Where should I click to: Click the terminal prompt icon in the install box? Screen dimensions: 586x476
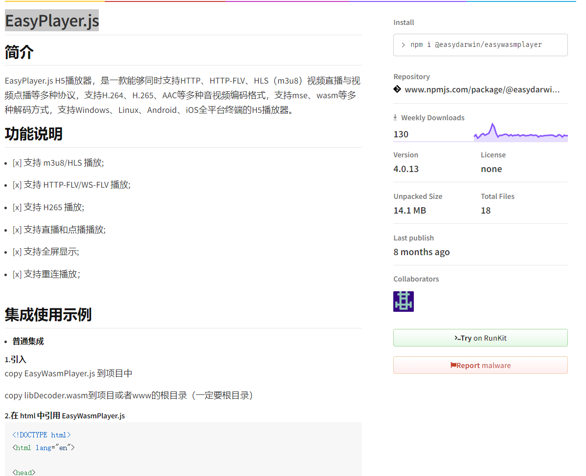pos(404,44)
